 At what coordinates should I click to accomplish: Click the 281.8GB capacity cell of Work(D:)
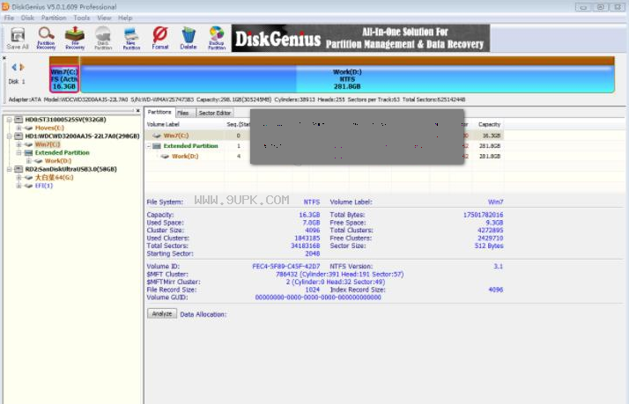coord(490,157)
